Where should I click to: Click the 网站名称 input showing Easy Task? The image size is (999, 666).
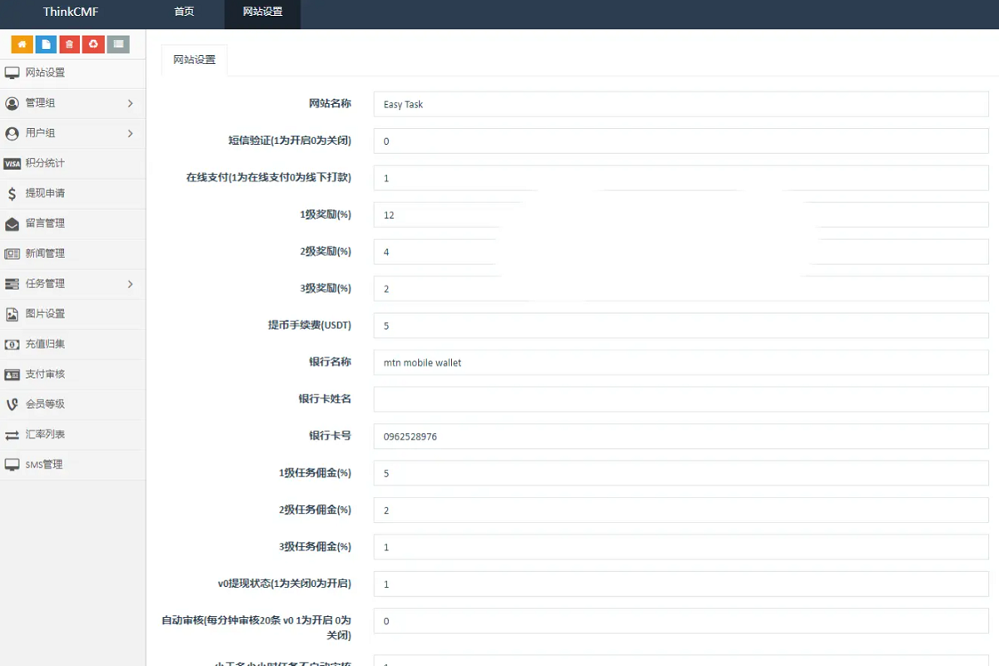tap(680, 104)
